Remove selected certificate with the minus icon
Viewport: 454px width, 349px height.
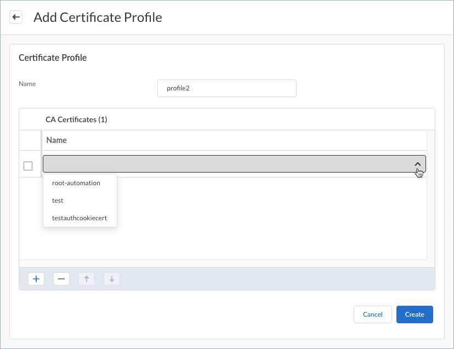click(61, 279)
